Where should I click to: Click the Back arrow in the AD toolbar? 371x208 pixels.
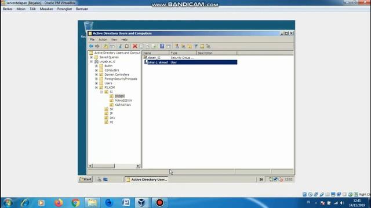(91, 46)
